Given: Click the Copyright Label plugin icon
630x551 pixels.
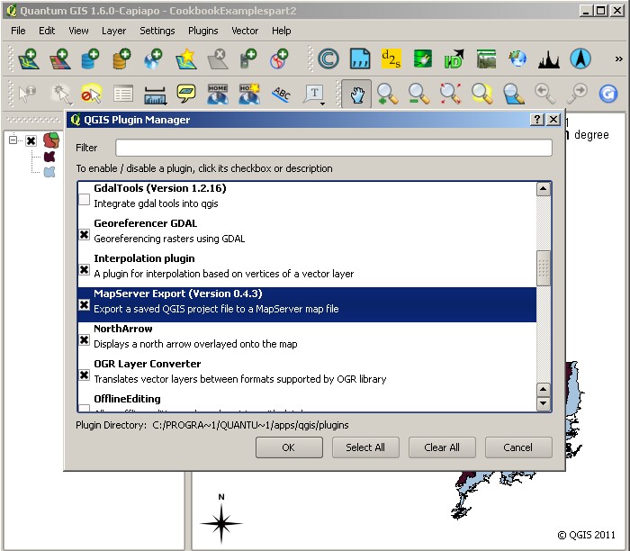Looking at the screenshot, I should [x=328, y=59].
